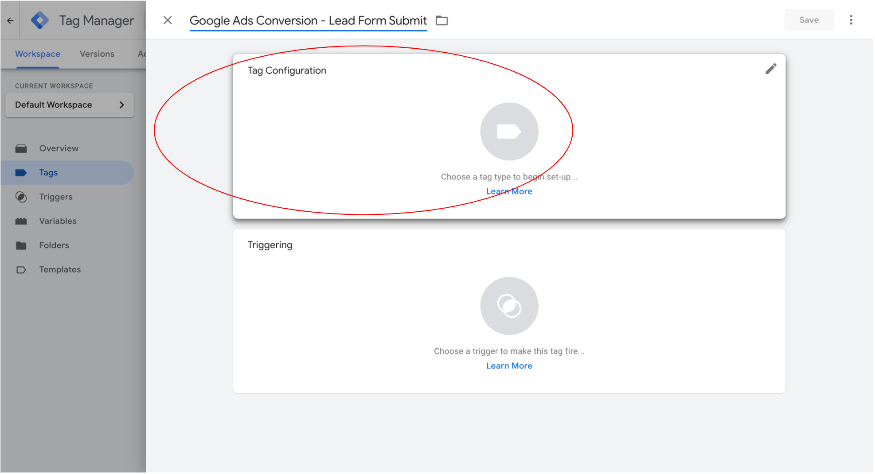Viewport: 875px width, 474px height.
Task: Open Triggers in the sidebar
Action: tap(55, 197)
